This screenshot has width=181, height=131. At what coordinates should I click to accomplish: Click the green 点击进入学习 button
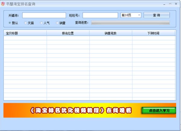159,110
